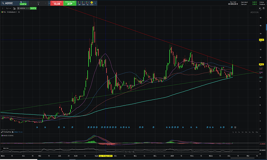Toggle the RSI (14) indicator label

(x=5, y=148)
